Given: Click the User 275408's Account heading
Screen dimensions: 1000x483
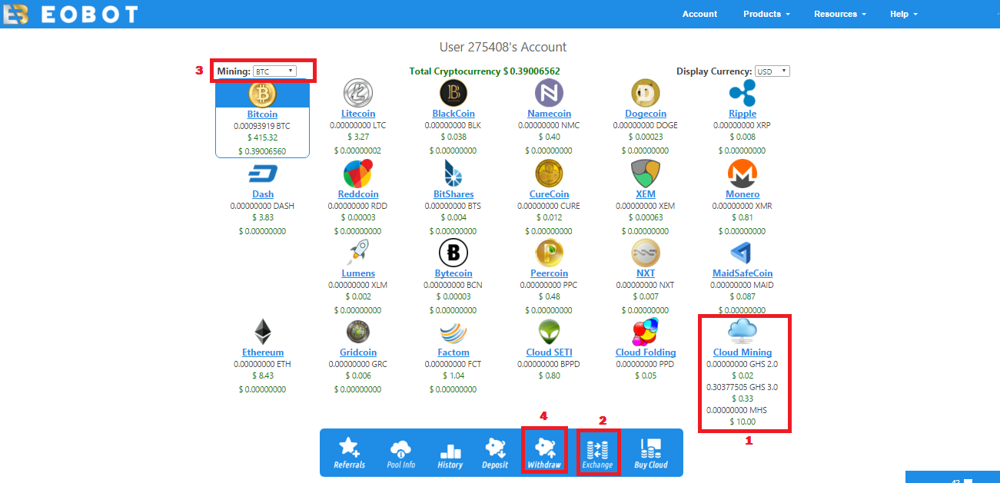Looking at the screenshot, I should [x=503, y=47].
